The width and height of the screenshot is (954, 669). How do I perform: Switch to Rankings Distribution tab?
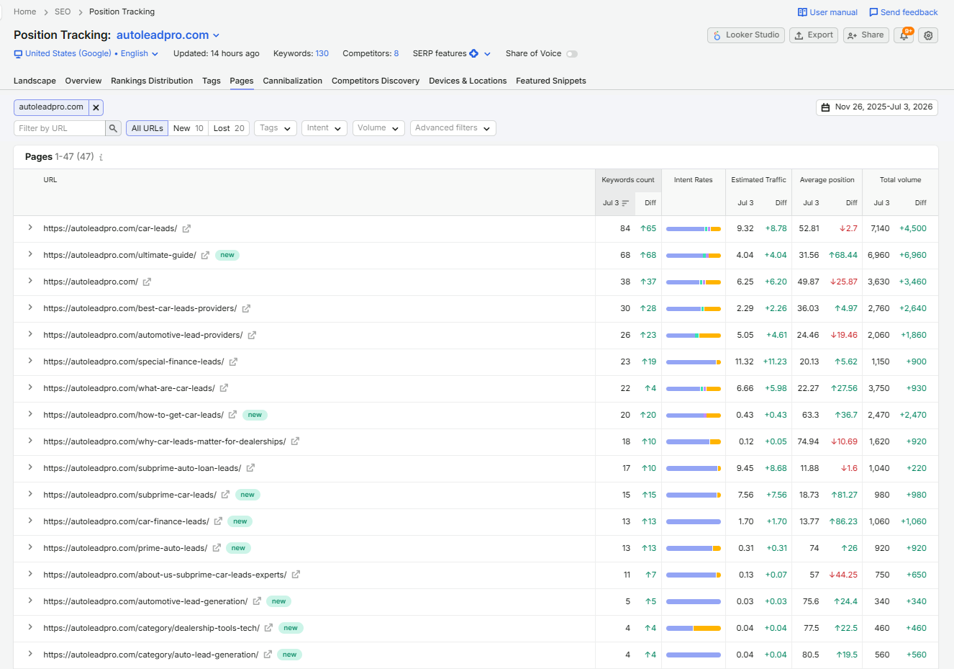152,81
